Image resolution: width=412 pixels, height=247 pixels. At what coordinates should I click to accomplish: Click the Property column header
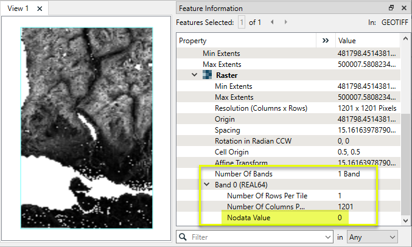(243, 41)
